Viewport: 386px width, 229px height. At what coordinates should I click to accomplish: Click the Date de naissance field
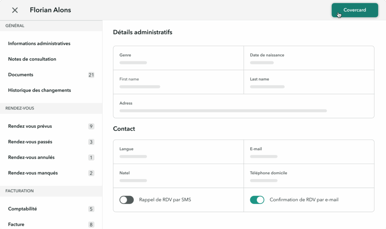point(309,58)
